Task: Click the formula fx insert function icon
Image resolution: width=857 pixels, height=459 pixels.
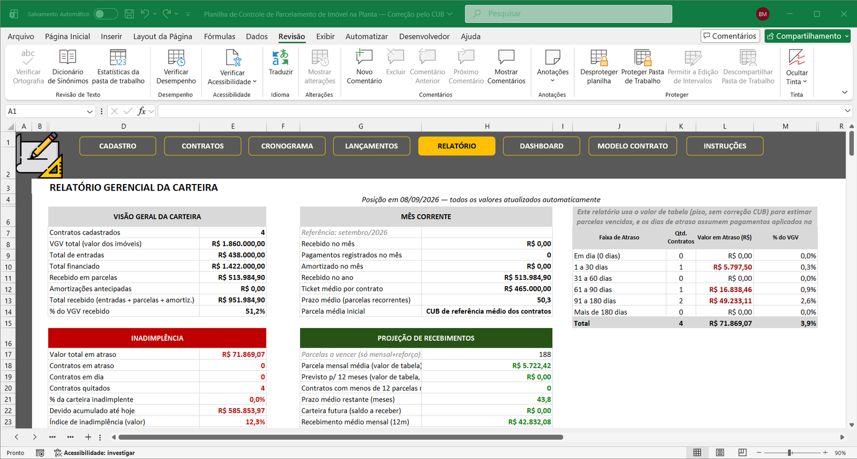Action: pos(141,111)
